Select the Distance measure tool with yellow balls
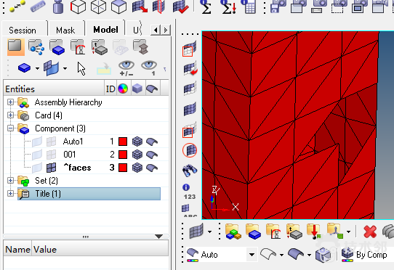This screenshot has width=394, height=270. pyautogui.click(x=17, y=7)
